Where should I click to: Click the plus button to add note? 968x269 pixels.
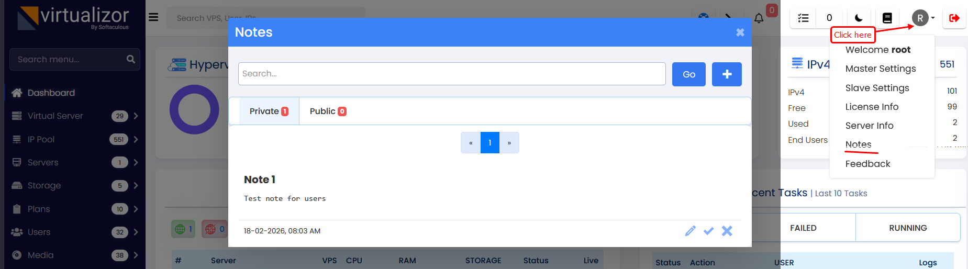click(727, 74)
